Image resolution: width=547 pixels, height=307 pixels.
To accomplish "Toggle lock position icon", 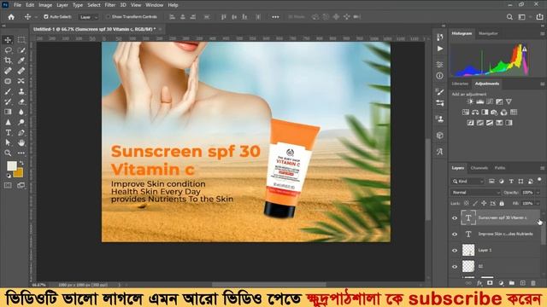I will click(484, 203).
